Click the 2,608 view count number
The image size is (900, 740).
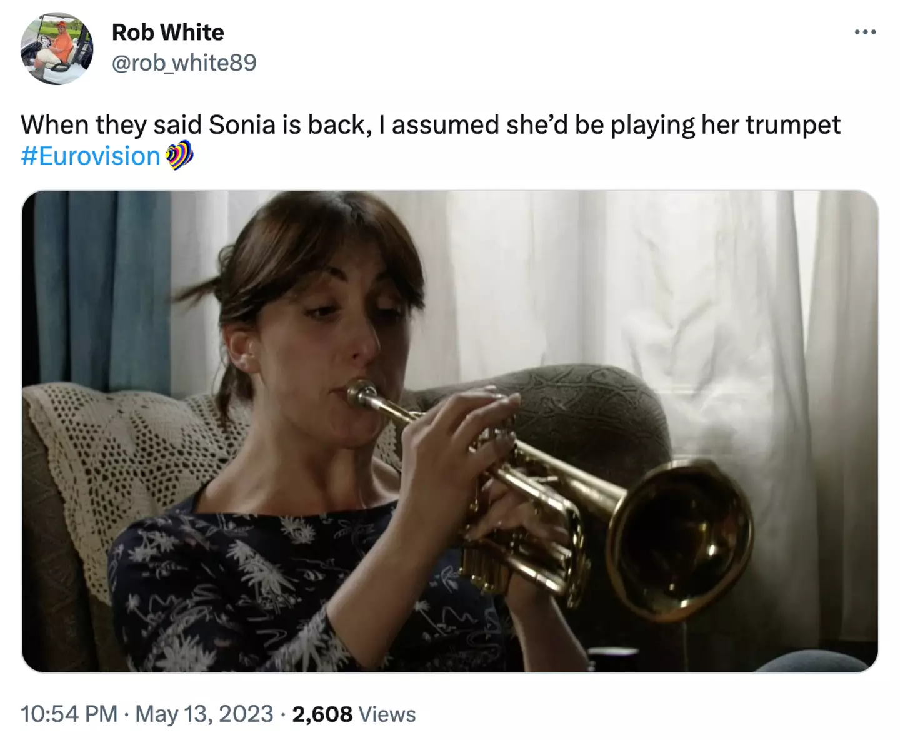322,714
